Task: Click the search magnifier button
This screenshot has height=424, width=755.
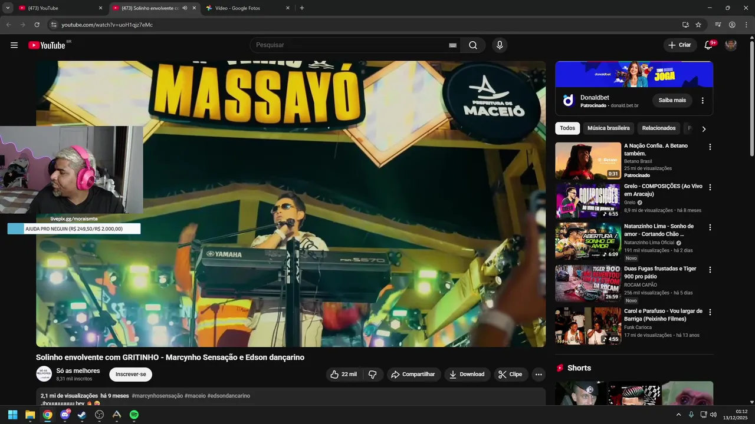Action: pos(473,45)
